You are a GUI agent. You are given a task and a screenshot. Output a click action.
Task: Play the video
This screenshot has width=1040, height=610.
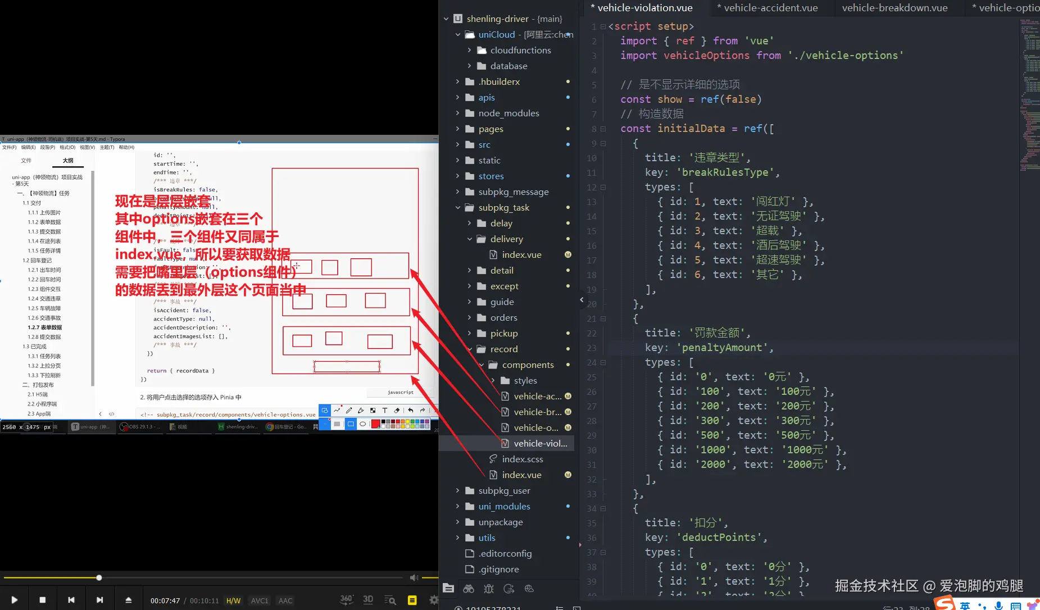coord(14,600)
